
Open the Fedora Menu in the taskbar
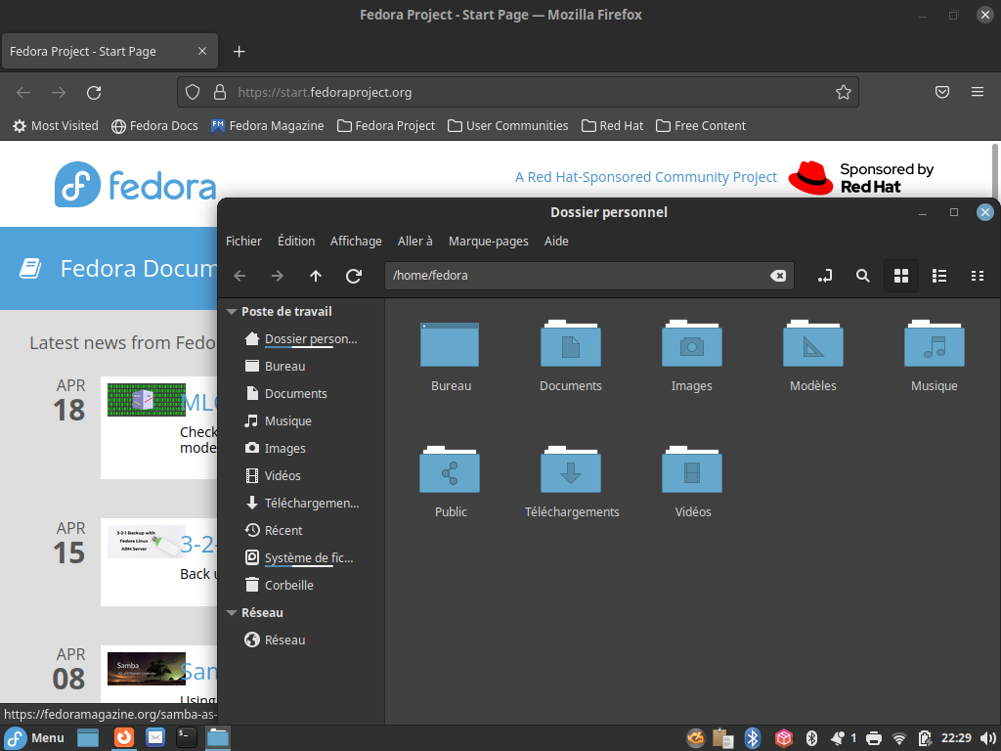[35, 738]
